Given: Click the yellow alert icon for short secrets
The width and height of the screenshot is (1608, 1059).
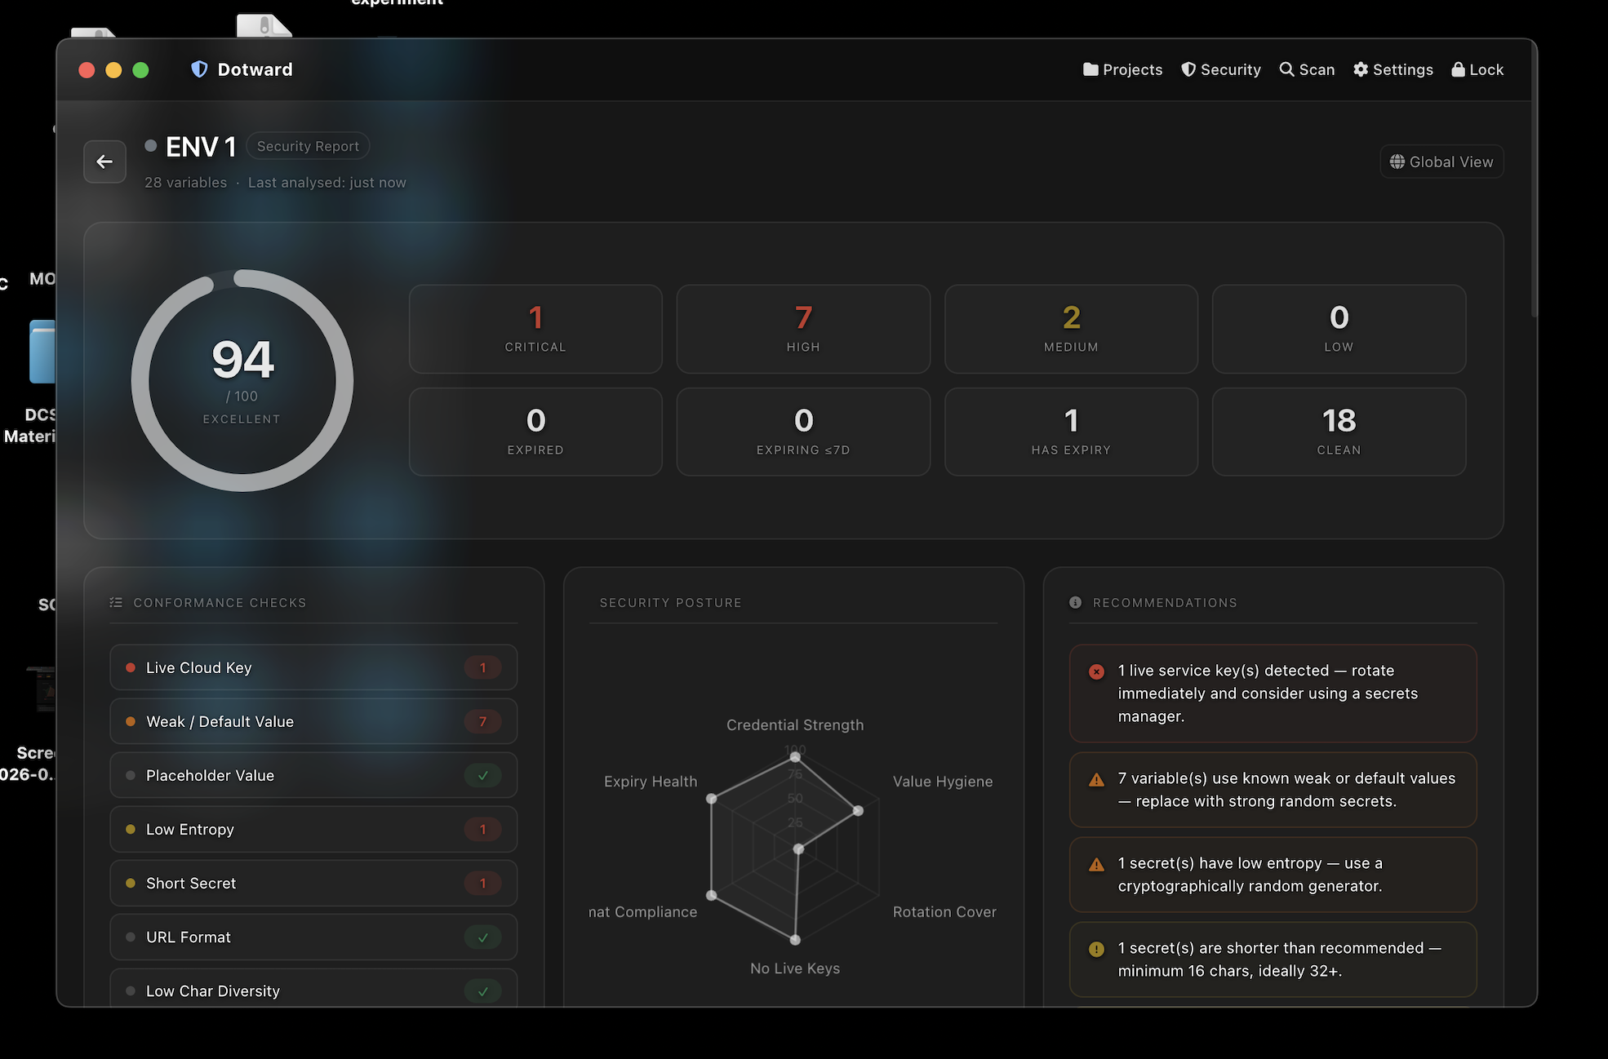Looking at the screenshot, I should [1096, 949].
